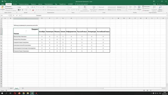Image resolution: width=168 pixels, height=95 pixels.
Task: Open the font color dropdown arrow
Action: [34, 10]
